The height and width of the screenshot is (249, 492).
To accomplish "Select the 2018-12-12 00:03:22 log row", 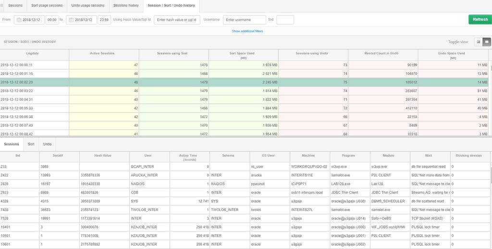I will coord(244,91).
